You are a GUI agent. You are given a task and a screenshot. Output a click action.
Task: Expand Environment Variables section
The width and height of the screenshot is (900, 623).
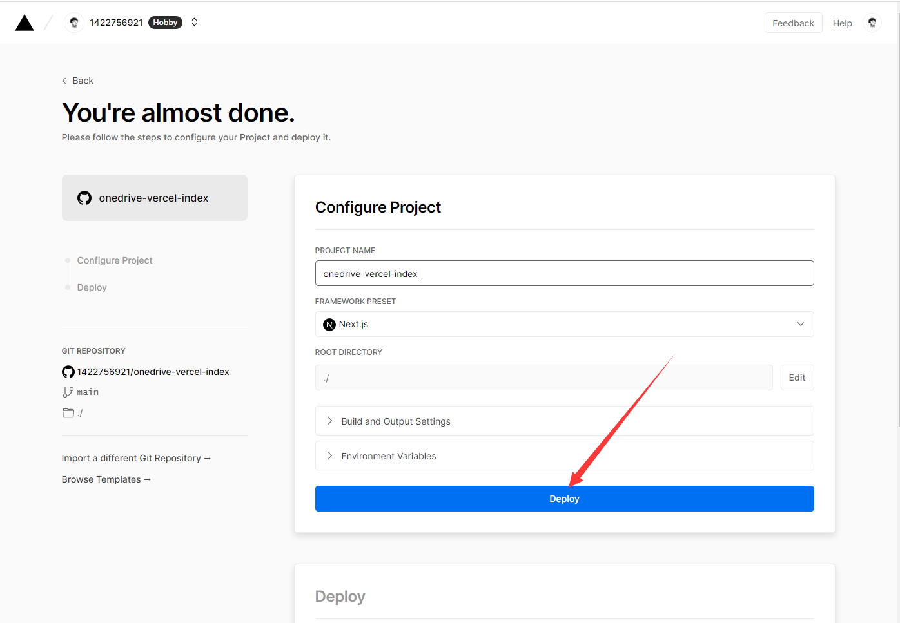[564, 455]
